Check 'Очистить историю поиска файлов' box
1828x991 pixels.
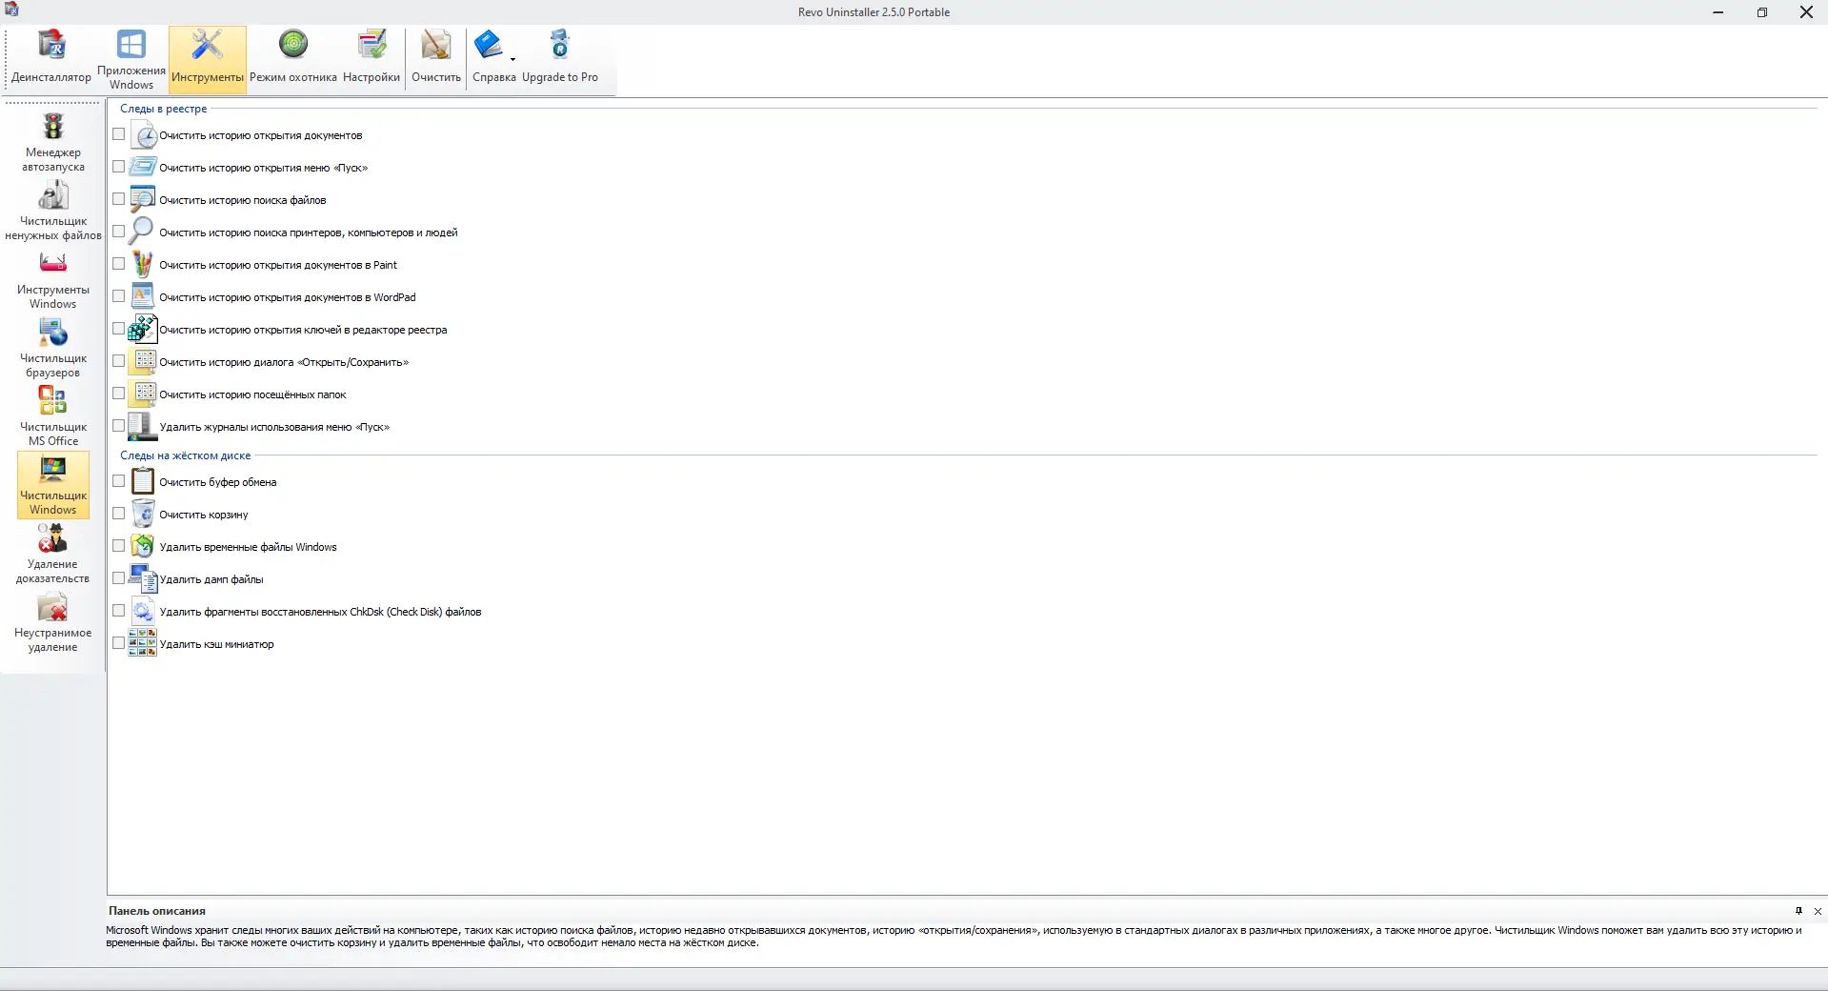click(x=119, y=199)
